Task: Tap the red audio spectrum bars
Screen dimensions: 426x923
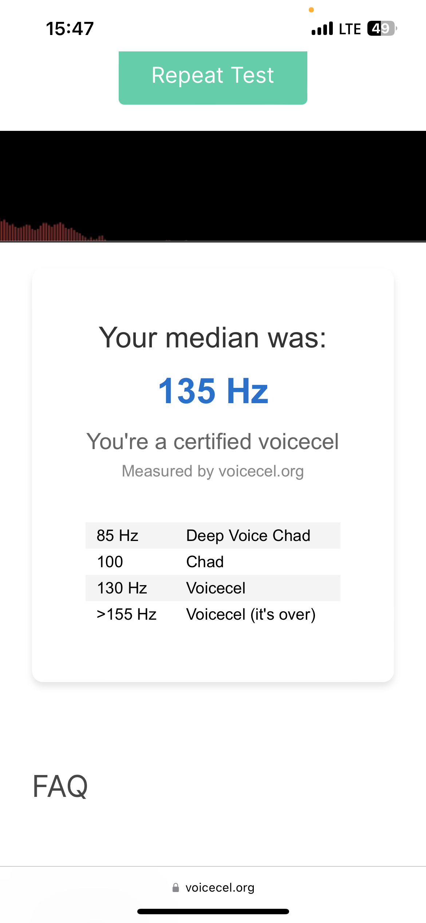Action: pos(53,231)
